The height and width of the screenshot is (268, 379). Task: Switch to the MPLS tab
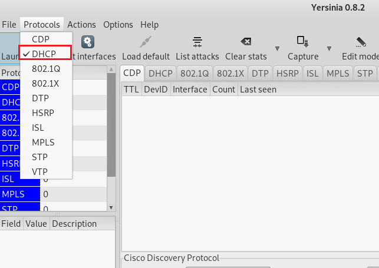point(338,74)
